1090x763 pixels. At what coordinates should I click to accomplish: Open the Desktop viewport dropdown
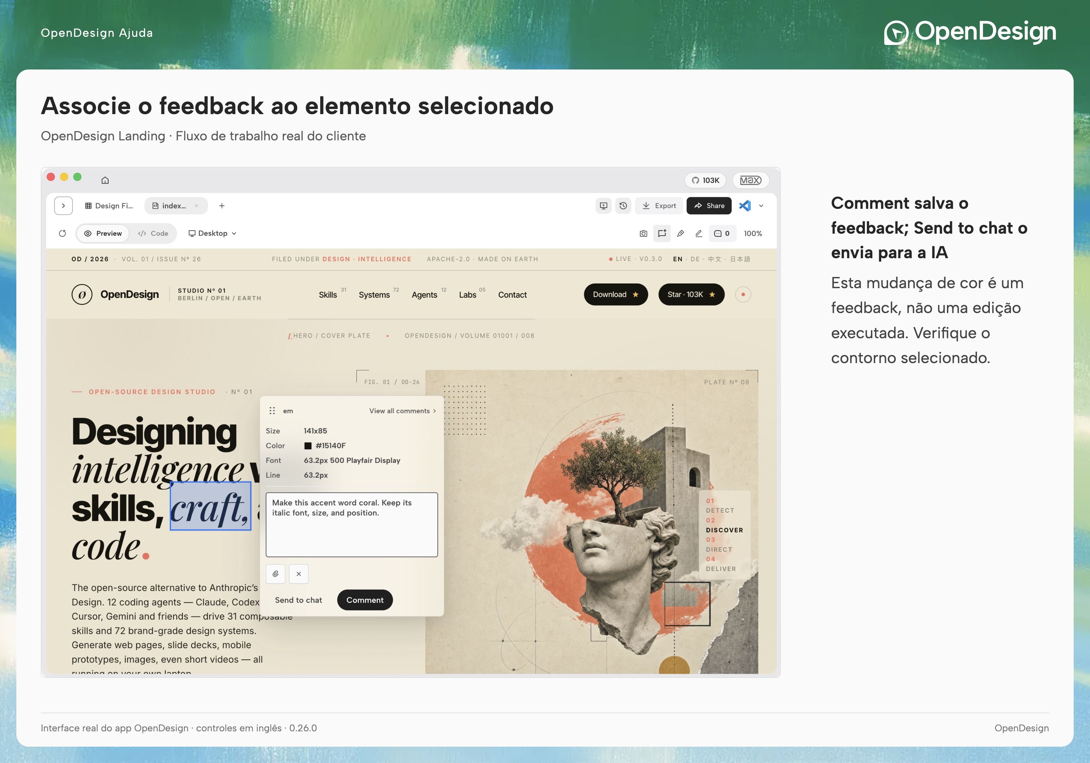click(212, 233)
